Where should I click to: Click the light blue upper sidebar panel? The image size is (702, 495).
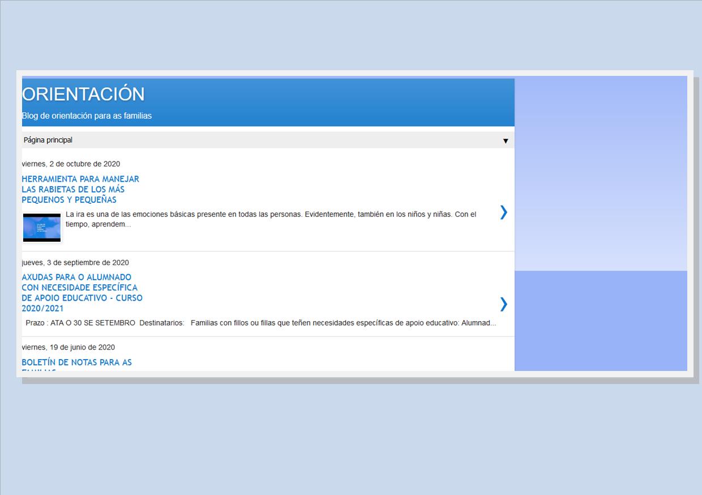click(x=600, y=173)
